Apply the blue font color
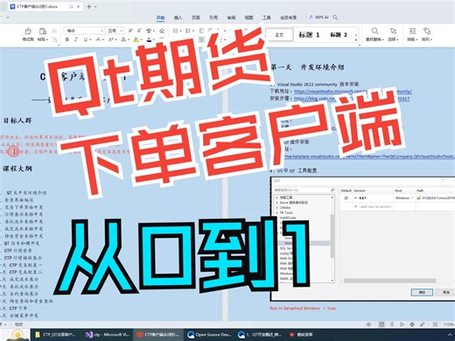 click(x=149, y=39)
